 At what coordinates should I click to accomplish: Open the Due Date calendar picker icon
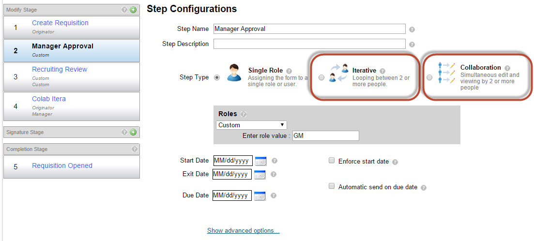(x=259, y=196)
